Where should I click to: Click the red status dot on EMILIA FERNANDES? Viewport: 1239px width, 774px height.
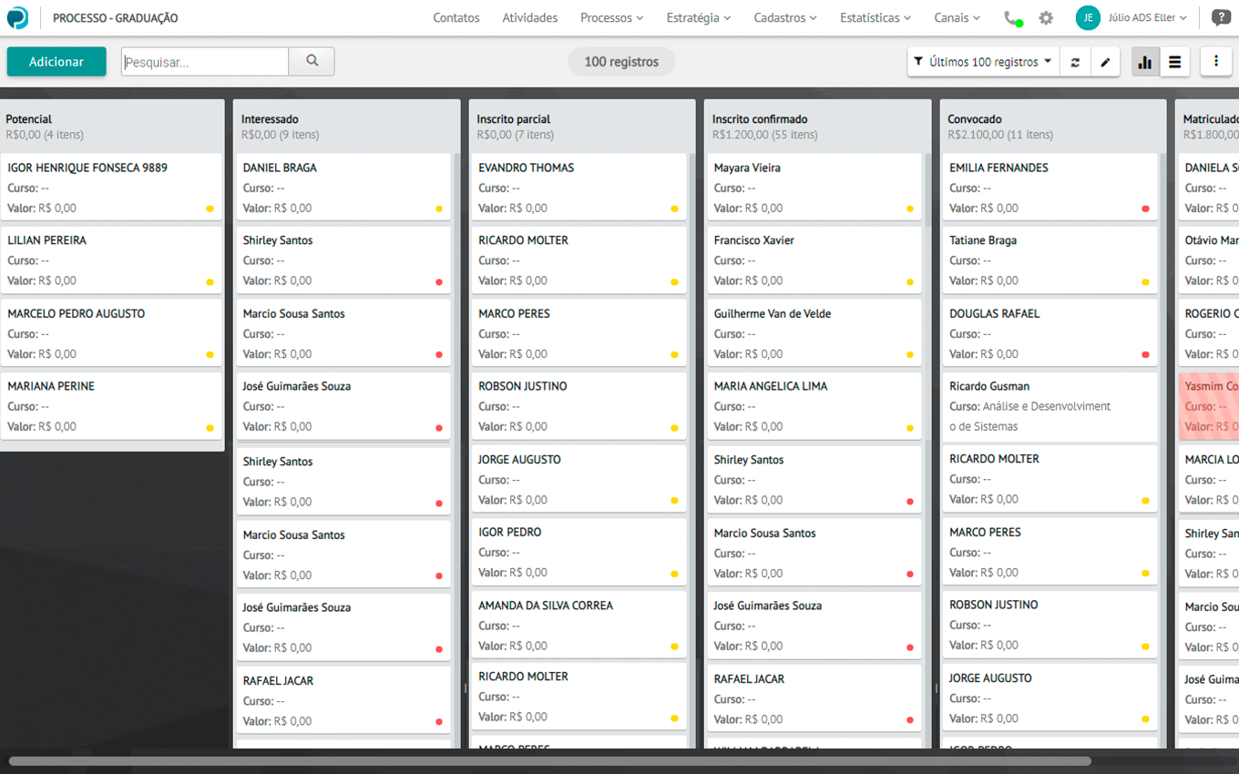point(1145,209)
